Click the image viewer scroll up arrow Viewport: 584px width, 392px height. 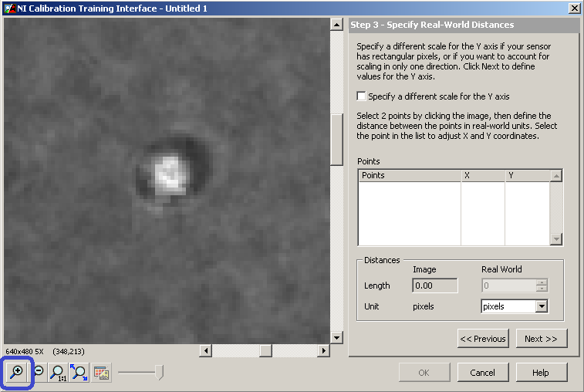336,25
